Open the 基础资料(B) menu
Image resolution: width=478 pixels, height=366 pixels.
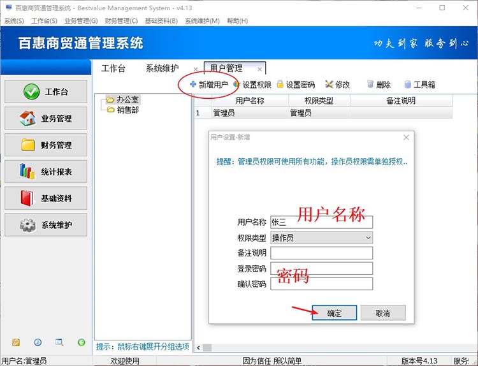click(x=161, y=21)
